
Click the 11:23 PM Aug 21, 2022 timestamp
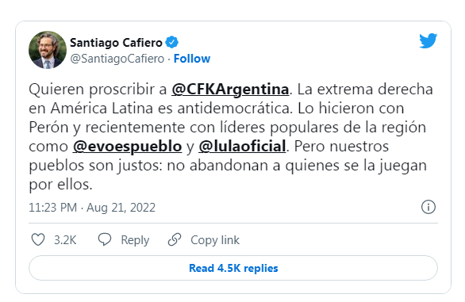tap(92, 208)
